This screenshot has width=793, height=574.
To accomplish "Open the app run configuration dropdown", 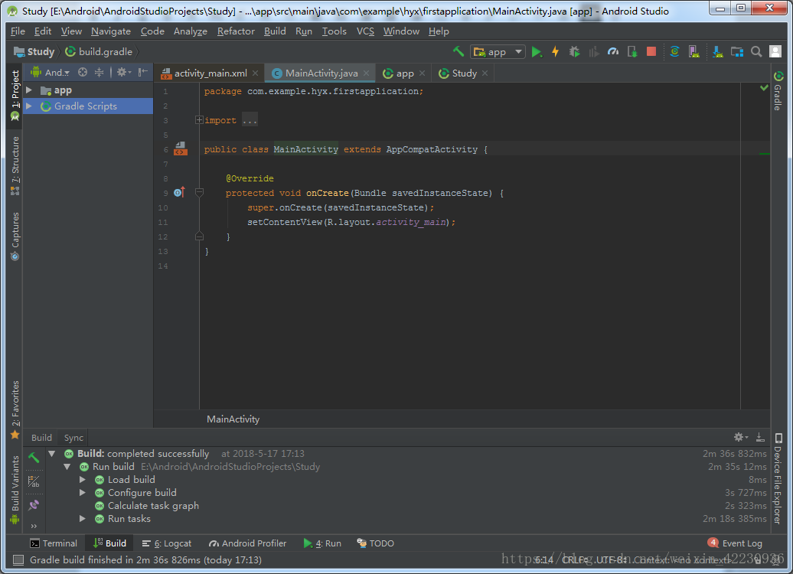I will 498,51.
